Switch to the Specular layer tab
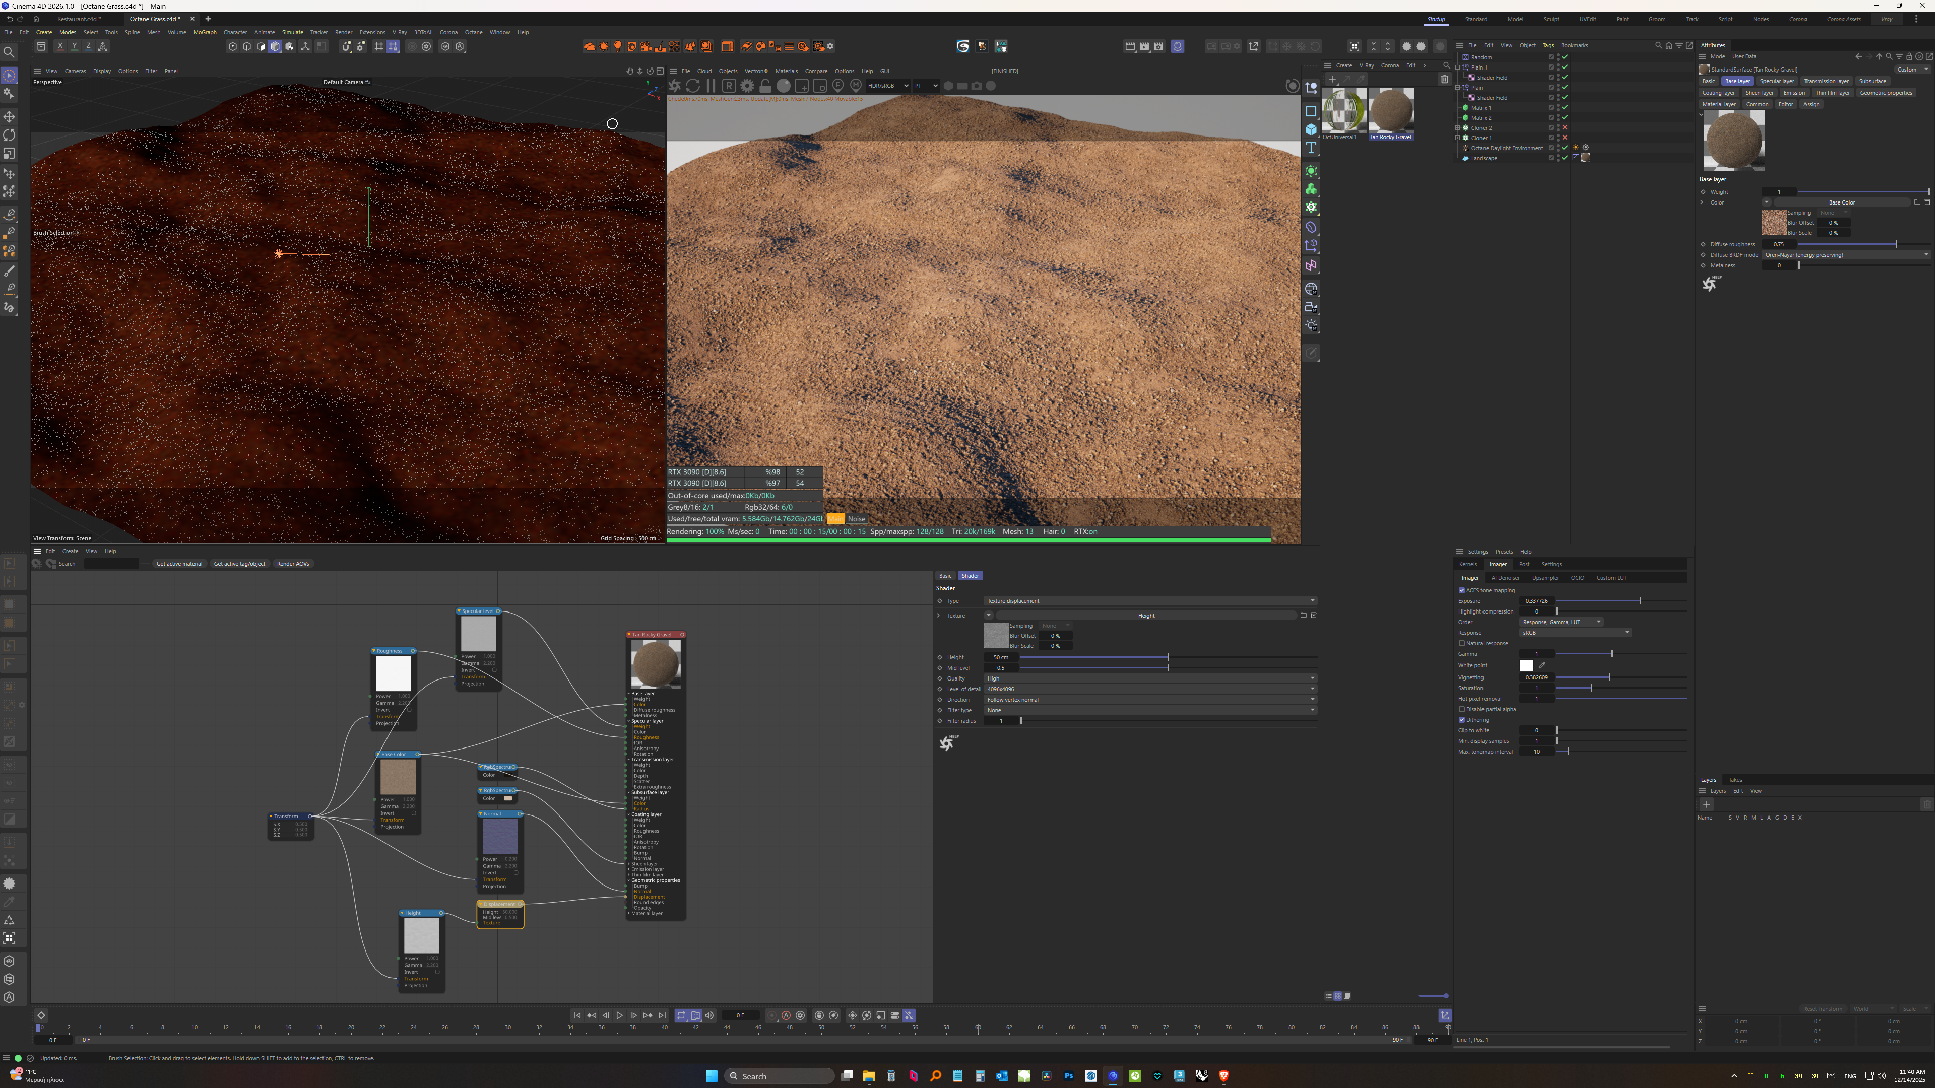1935x1088 pixels. 1776,81
